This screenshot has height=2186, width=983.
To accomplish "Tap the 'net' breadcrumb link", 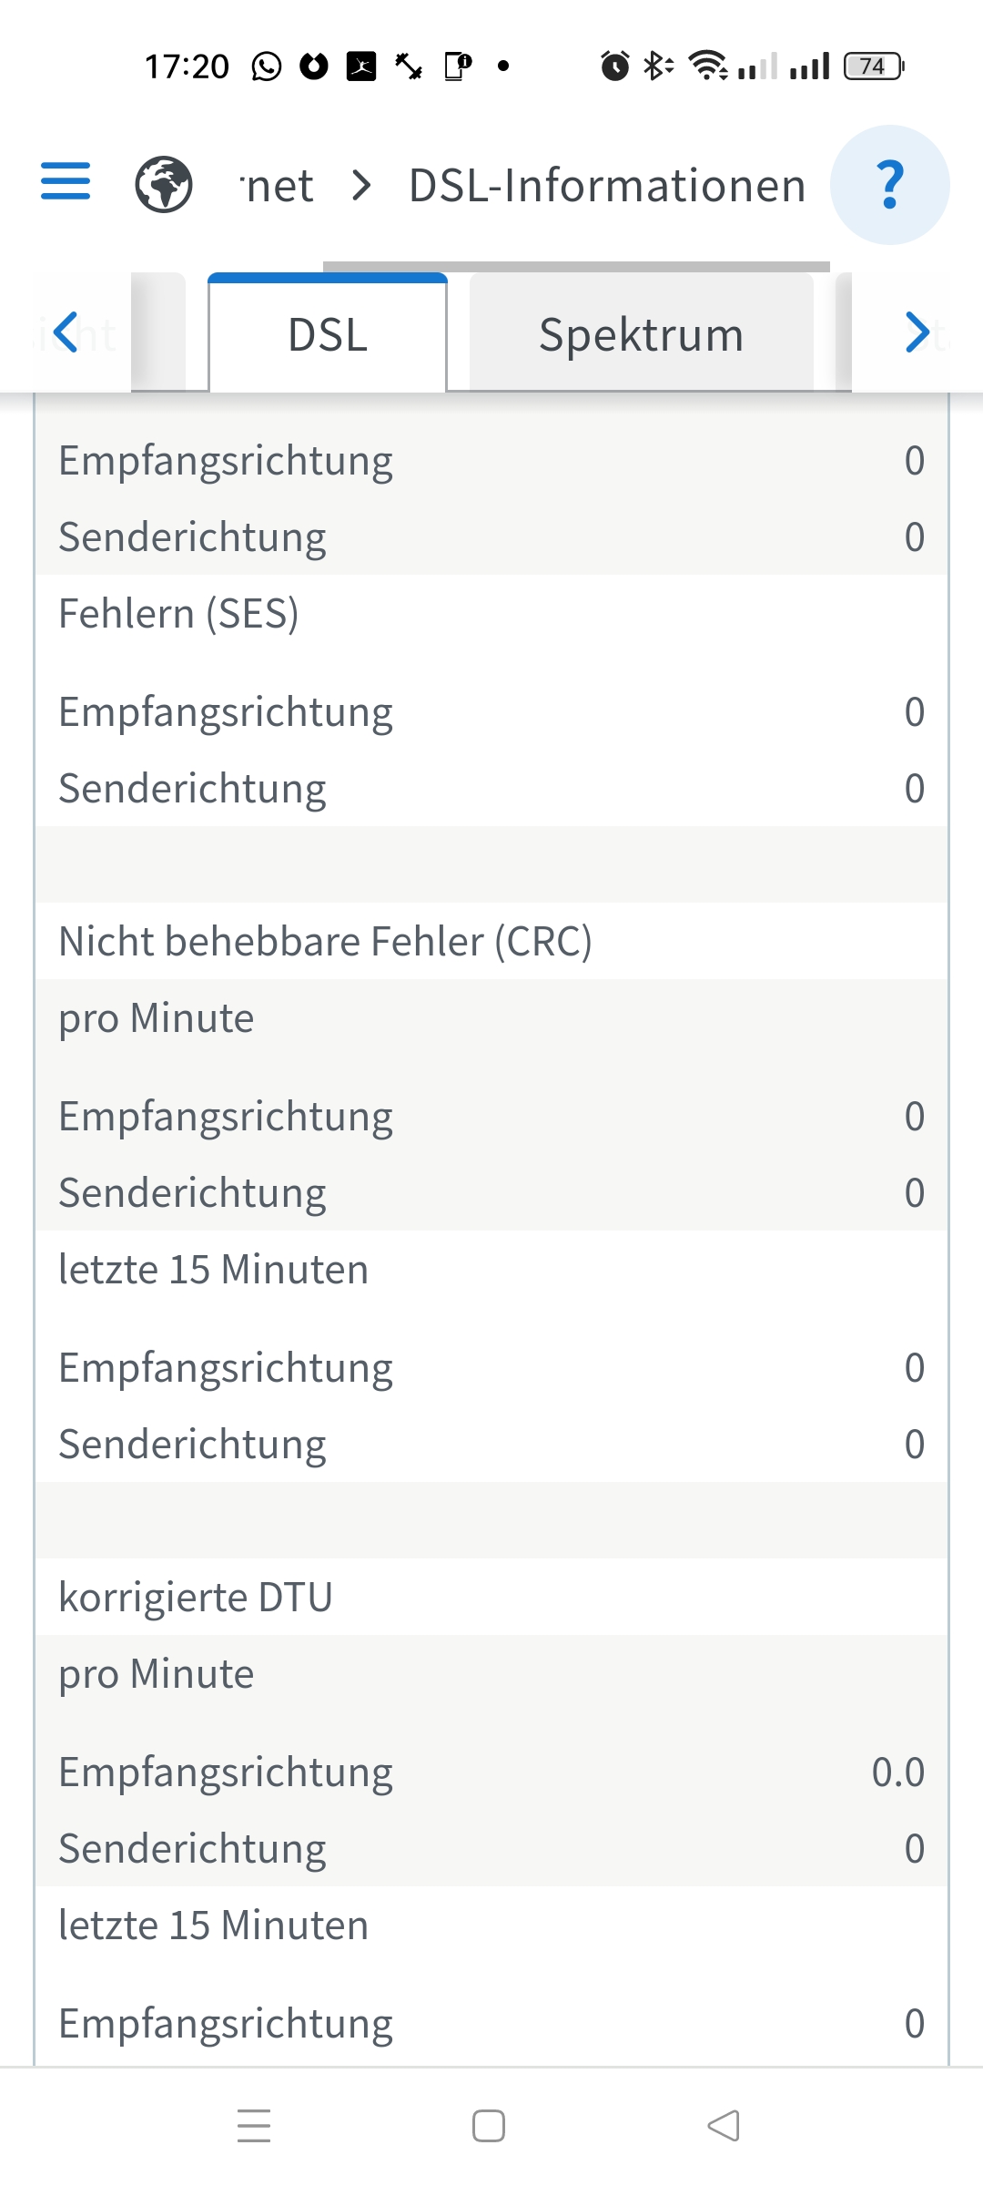I will (279, 186).
